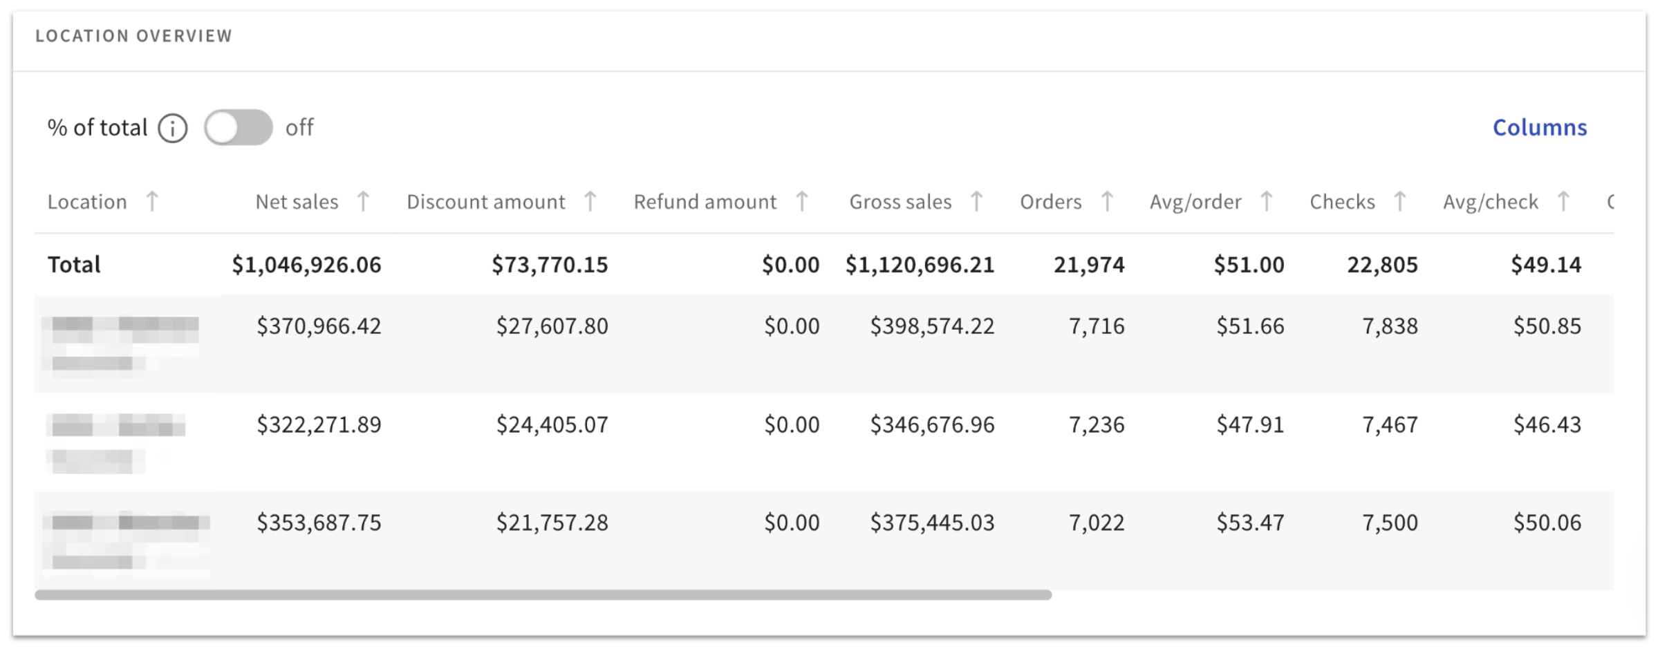Sort by the Gross sales column arrow
The height and width of the screenshot is (647, 1658).
click(976, 201)
